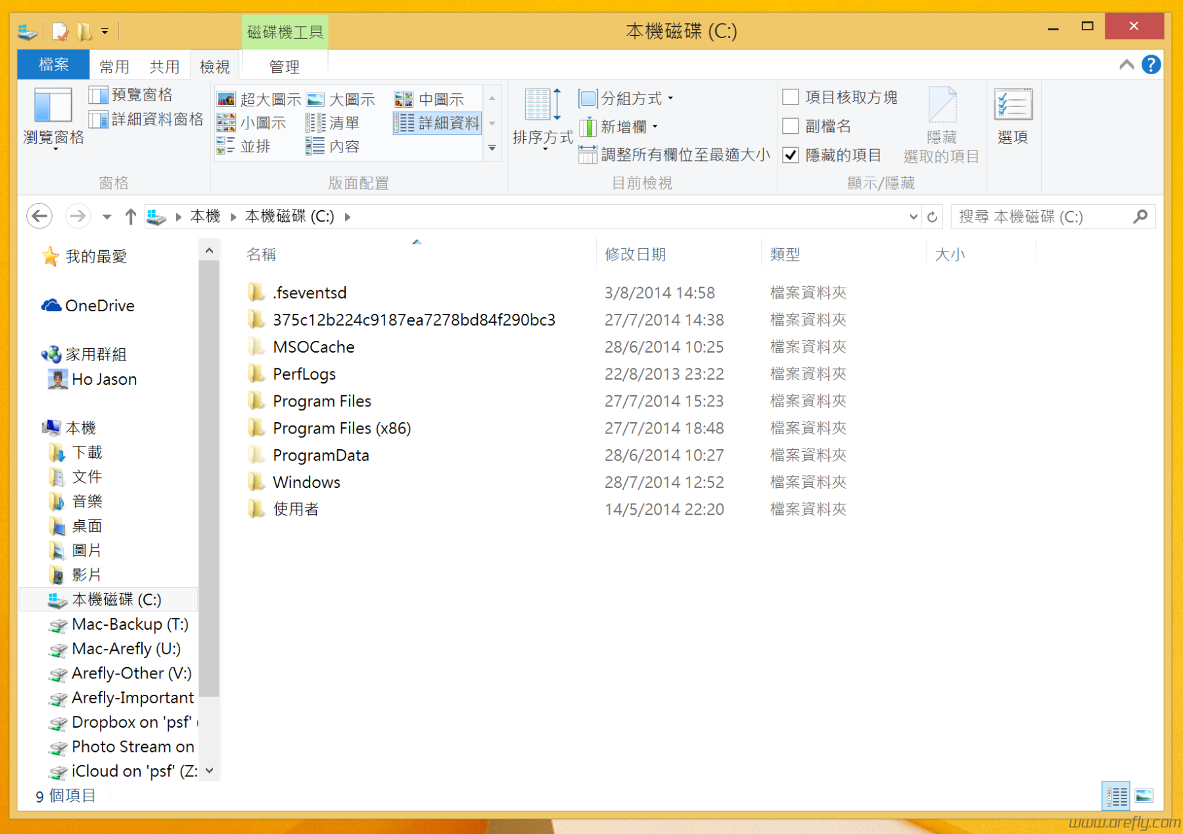
Task: Navigate up with the parent folder arrow
Action: (130, 217)
